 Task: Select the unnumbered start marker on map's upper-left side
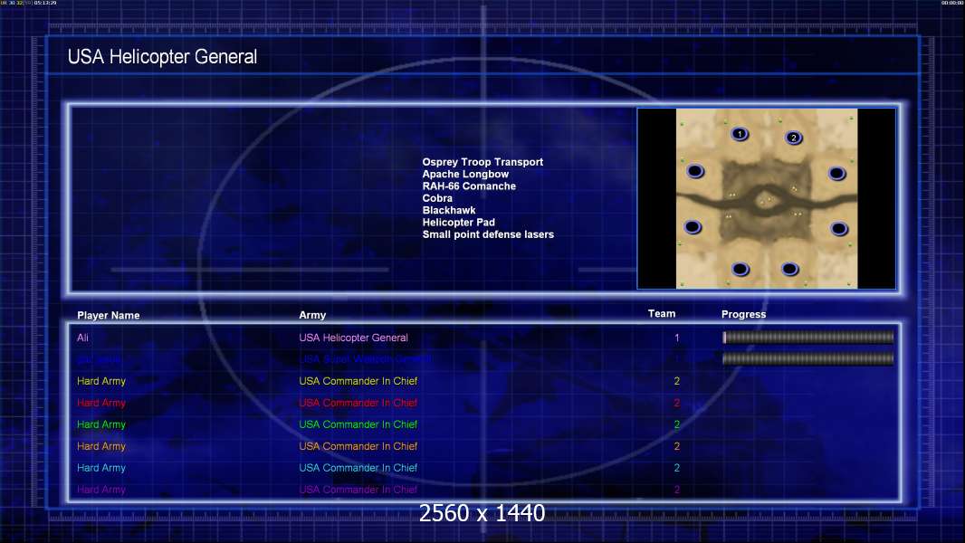(x=695, y=171)
